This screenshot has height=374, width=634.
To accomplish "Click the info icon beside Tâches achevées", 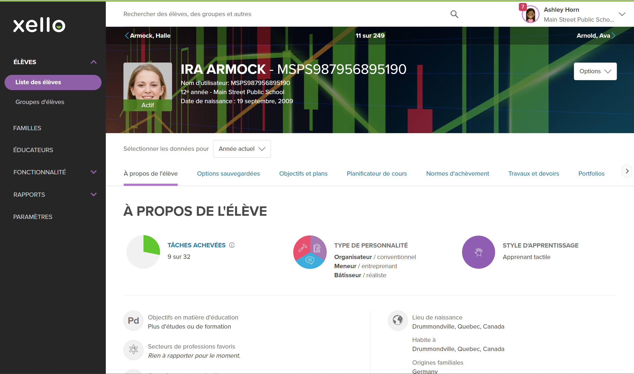I will click(232, 245).
